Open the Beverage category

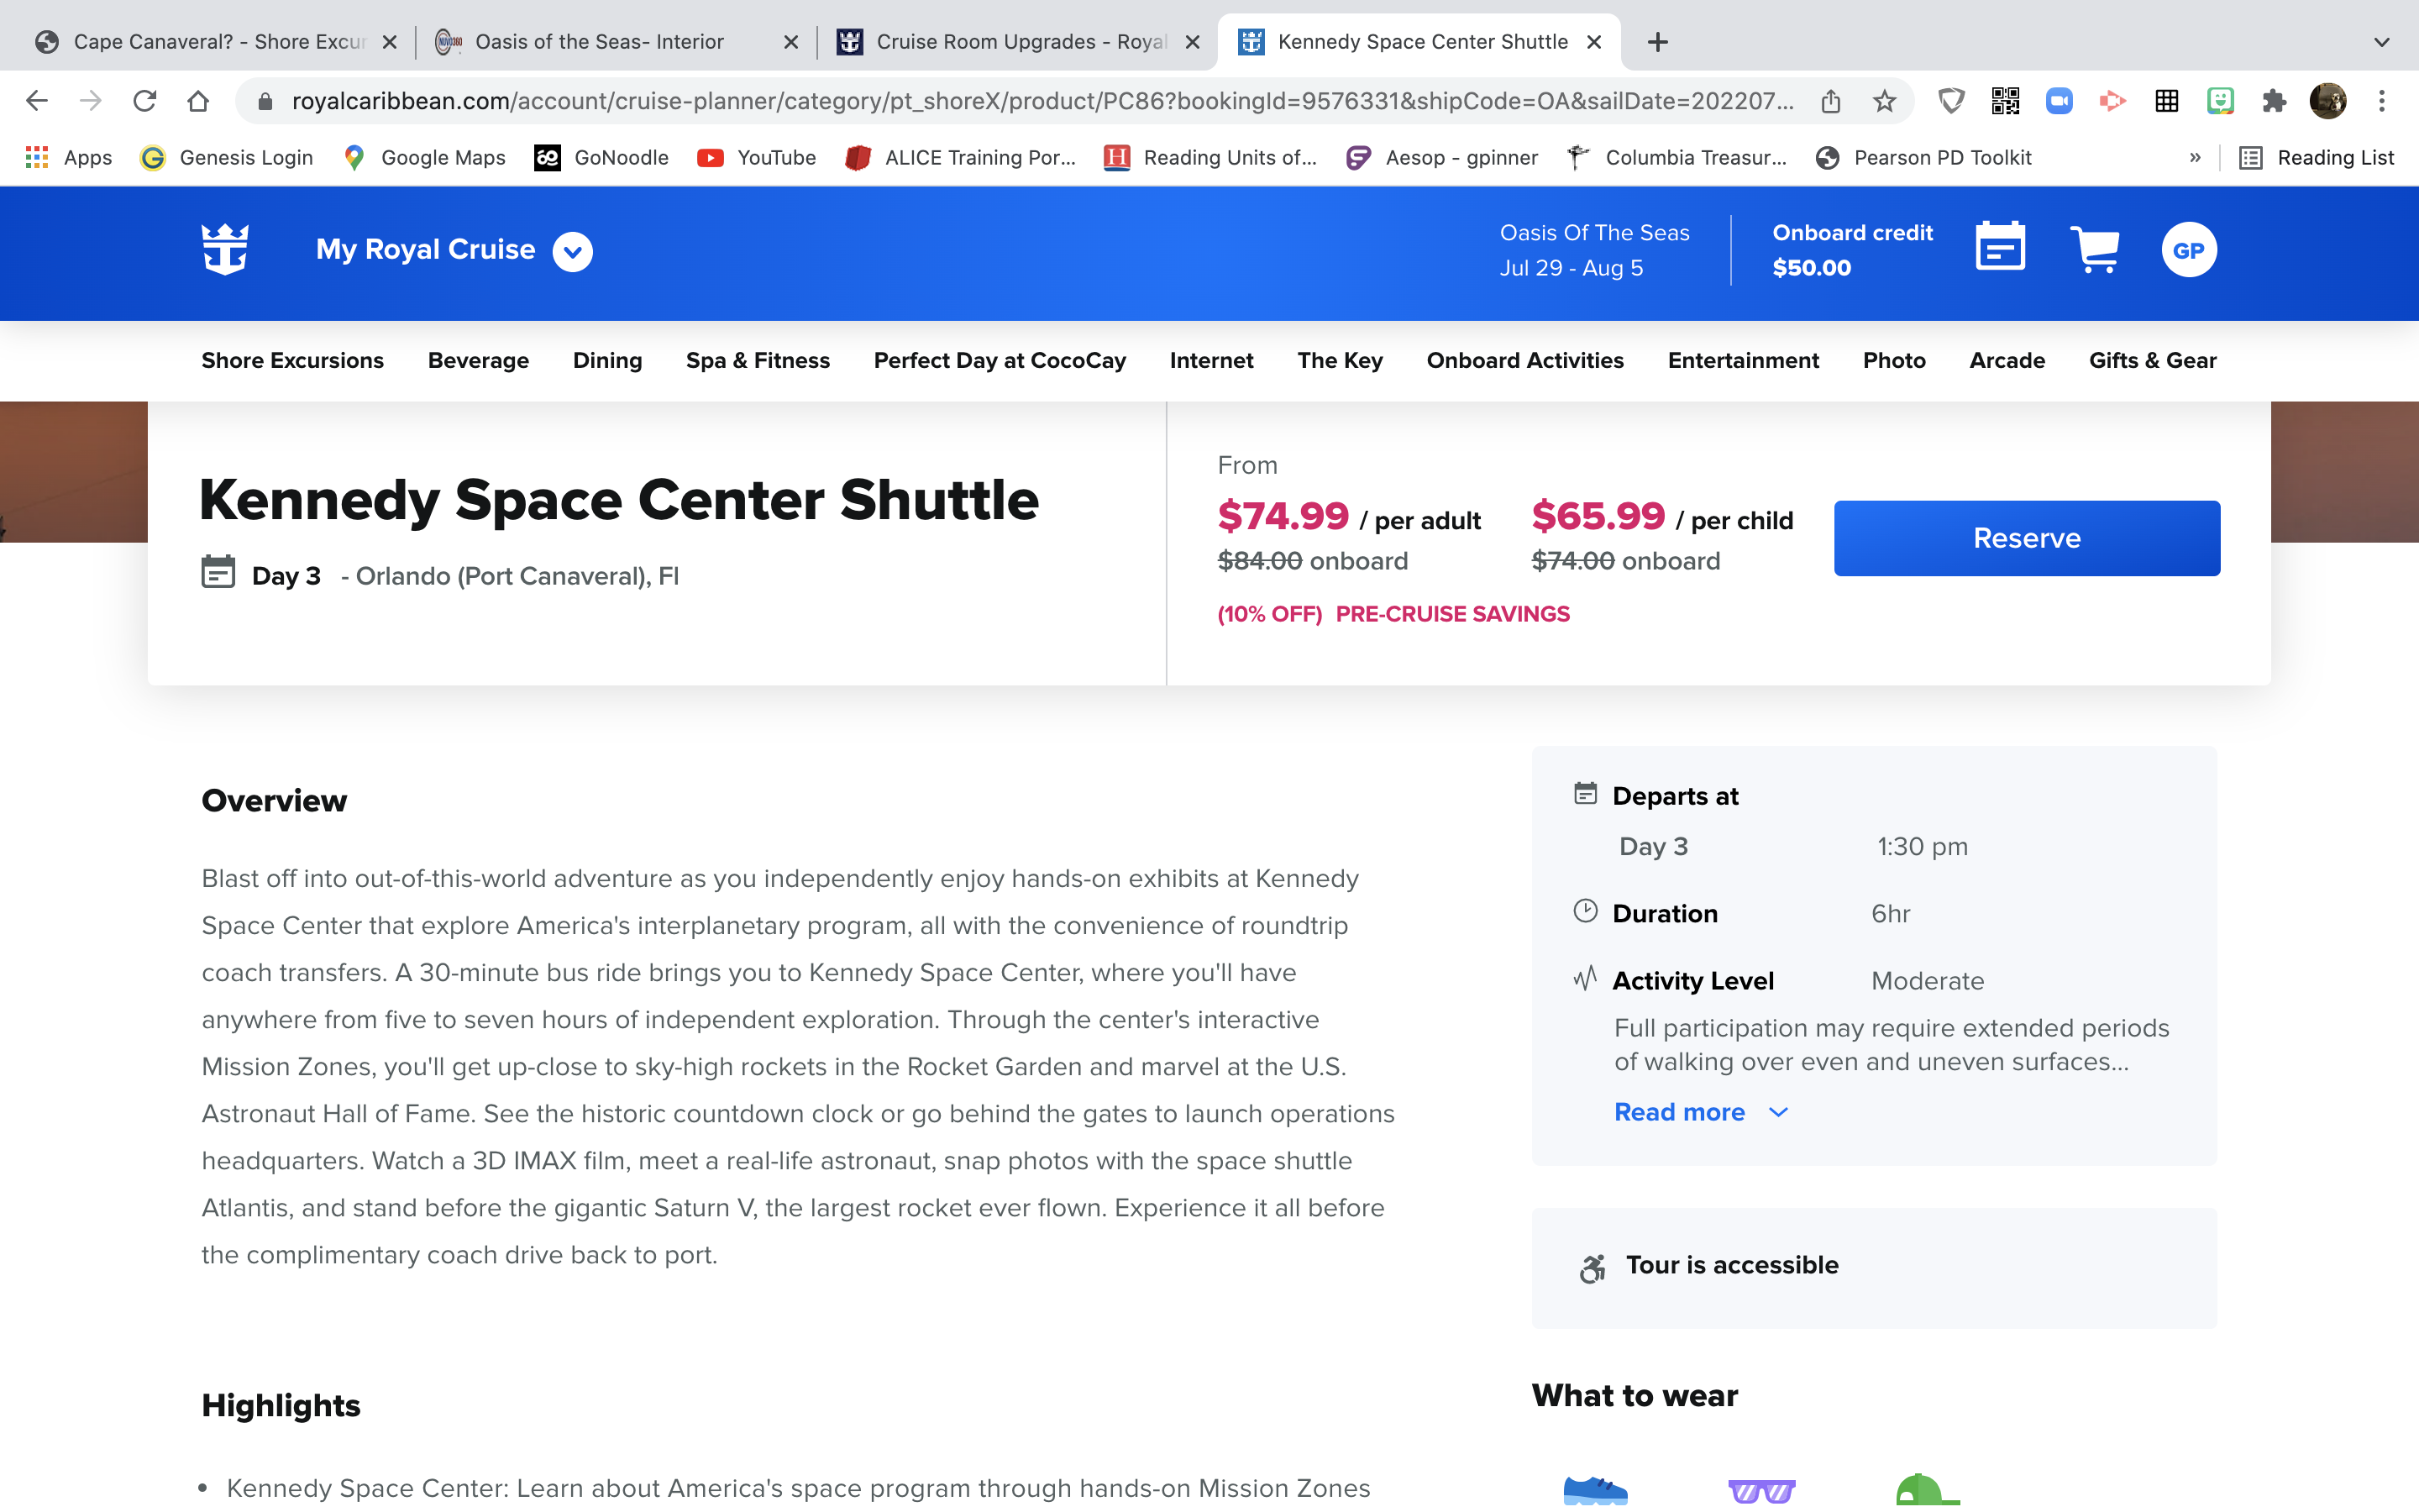coord(478,361)
